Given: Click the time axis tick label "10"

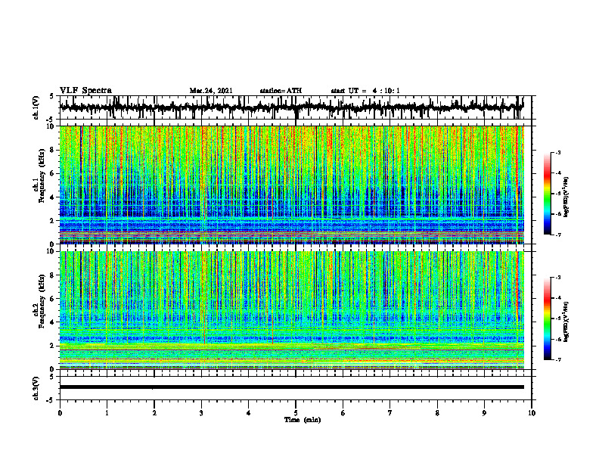Looking at the screenshot, I should [532, 413].
